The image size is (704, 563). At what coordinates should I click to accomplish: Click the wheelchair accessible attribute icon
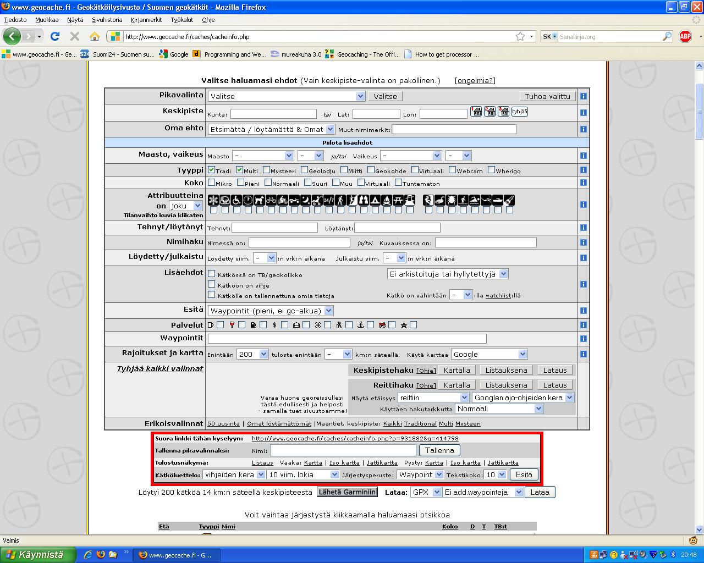pyautogui.click(x=237, y=200)
